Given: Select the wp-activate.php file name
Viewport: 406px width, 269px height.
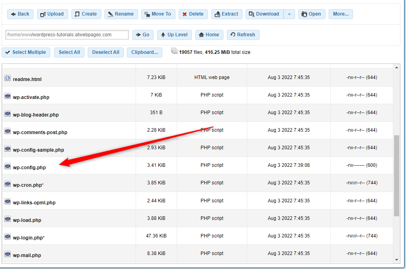Looking at the screenshot, I should [31, 97].
